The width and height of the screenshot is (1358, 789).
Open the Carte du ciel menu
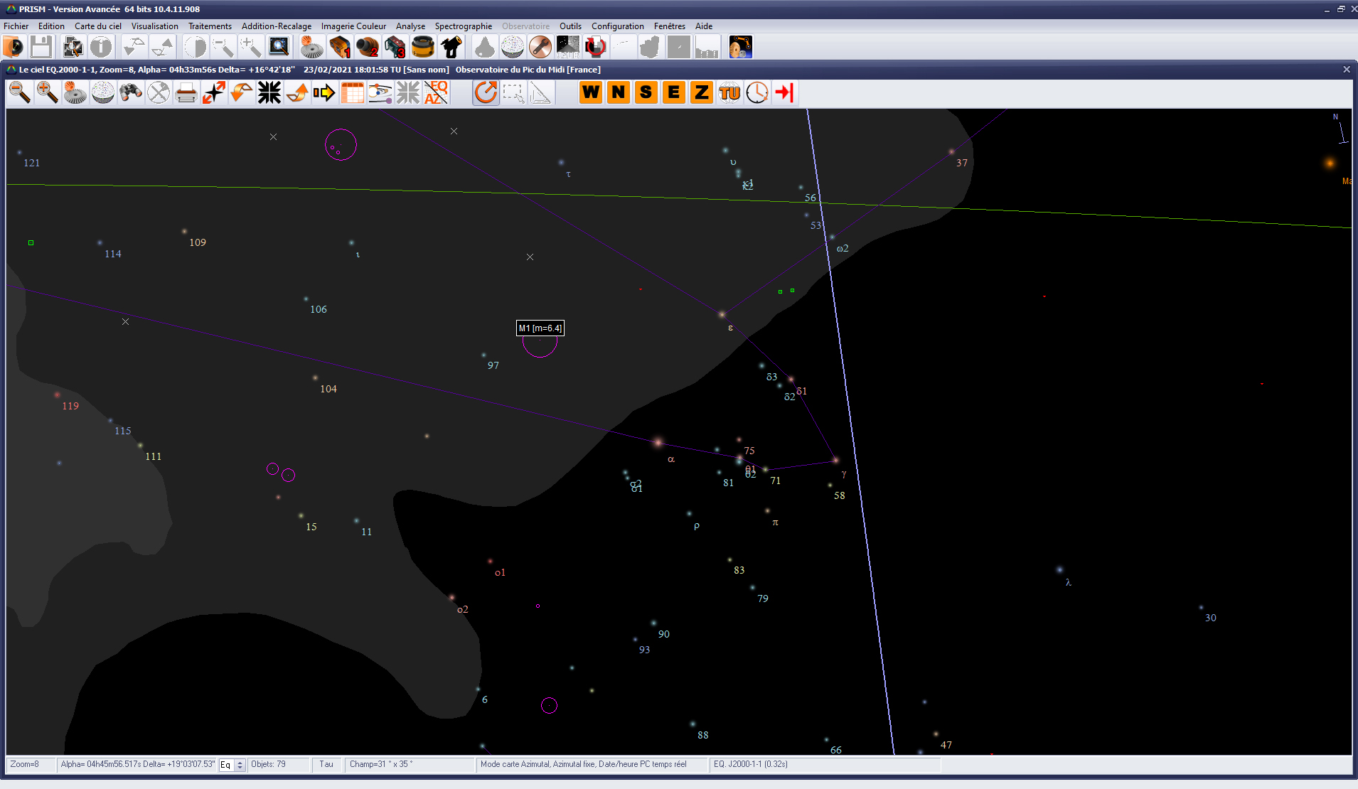pos(97,26)
